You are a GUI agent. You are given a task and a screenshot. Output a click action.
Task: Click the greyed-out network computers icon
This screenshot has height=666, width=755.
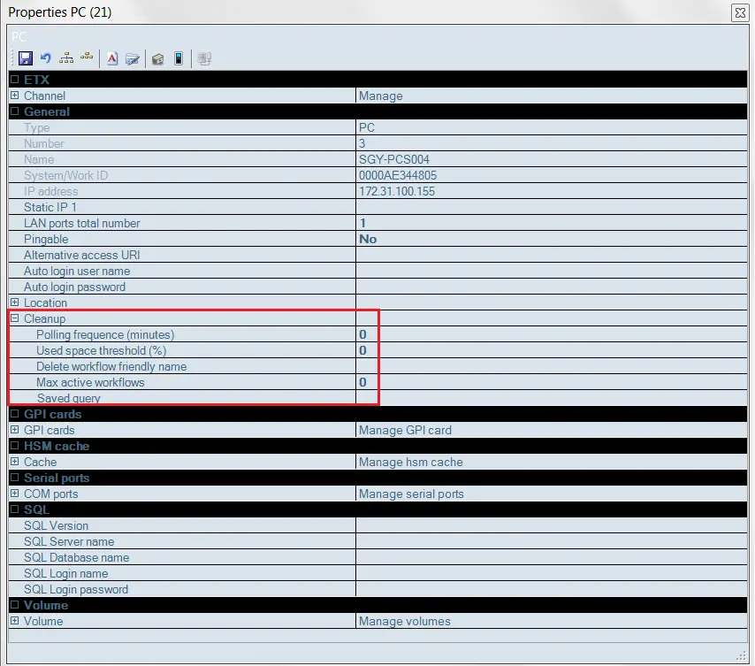pyautogui.click(x=204, y=59)
